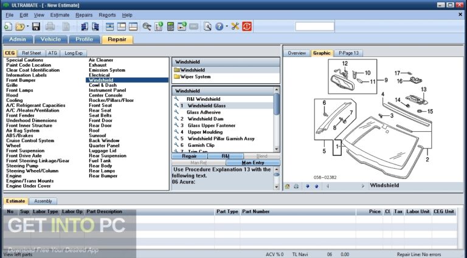Image resolution: width=467 pixels, height=258 pixels.
Task: Create a new estimate with toolbar icon
Action: click(8, 27)
